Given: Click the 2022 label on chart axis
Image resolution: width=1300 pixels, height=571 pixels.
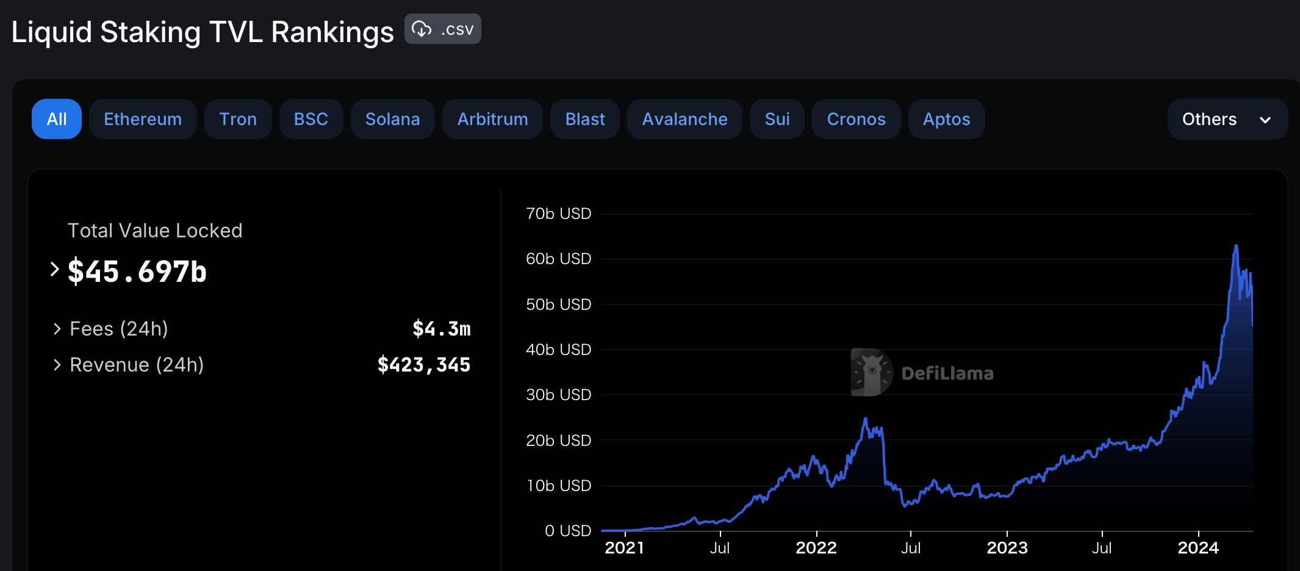Looking at the screenshot, I should coord(816,548).
